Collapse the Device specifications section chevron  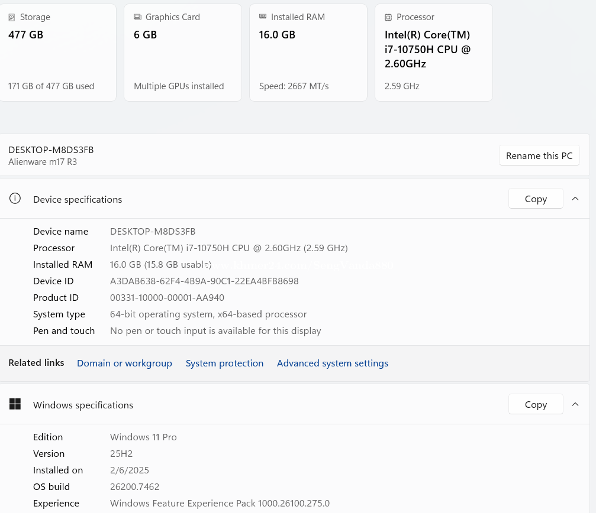pos(575,199)
